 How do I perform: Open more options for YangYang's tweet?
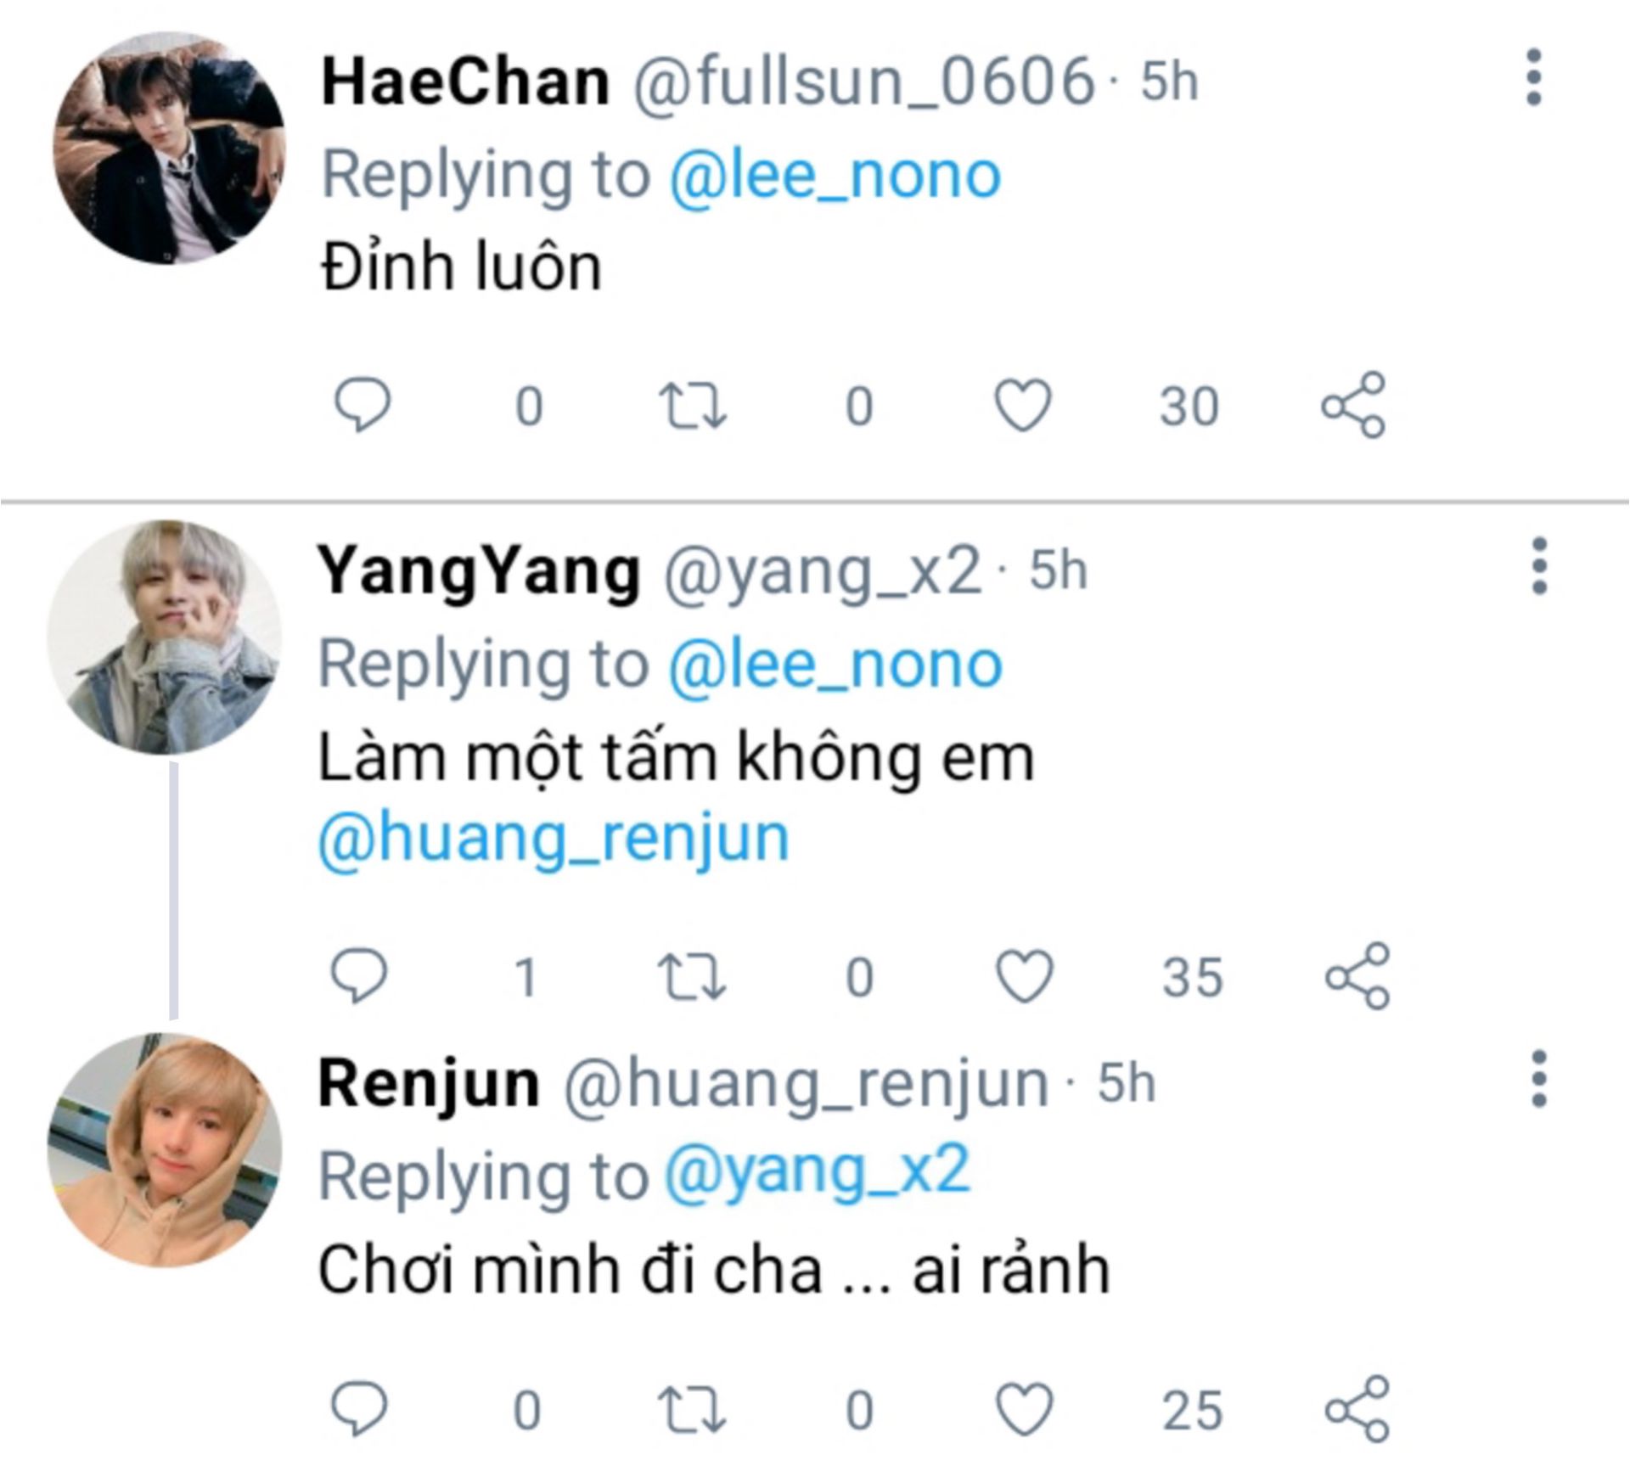point(1539,565)
